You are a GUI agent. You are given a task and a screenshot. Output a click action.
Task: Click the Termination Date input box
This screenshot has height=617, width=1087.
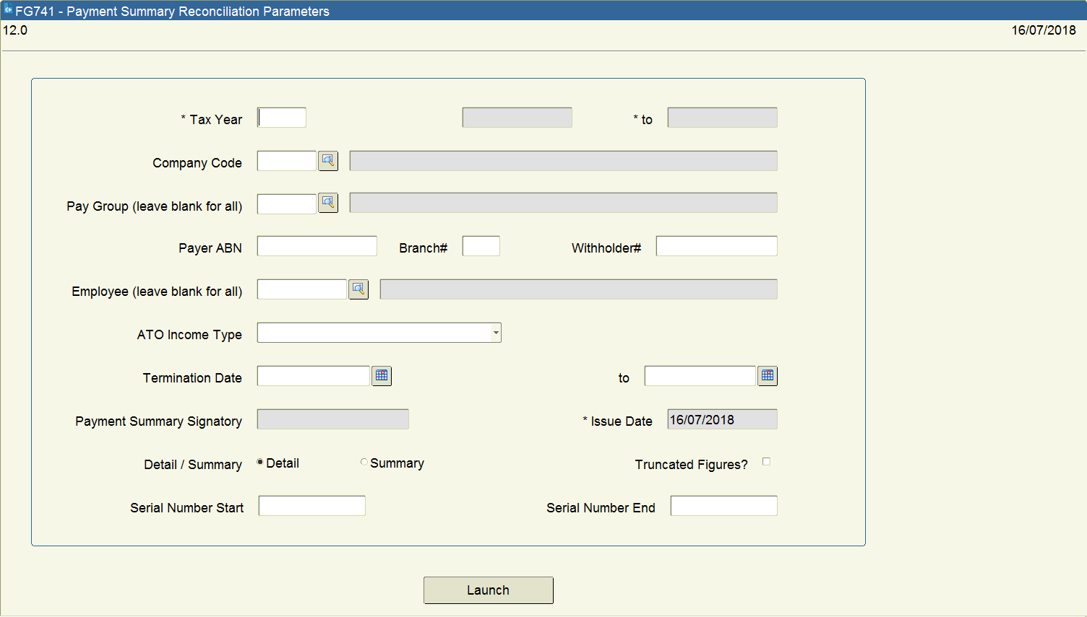click(x=314, y=375)
